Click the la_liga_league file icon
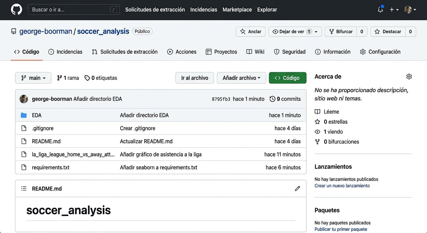This screenshot has width=427, height=233. tap(24, 154)
